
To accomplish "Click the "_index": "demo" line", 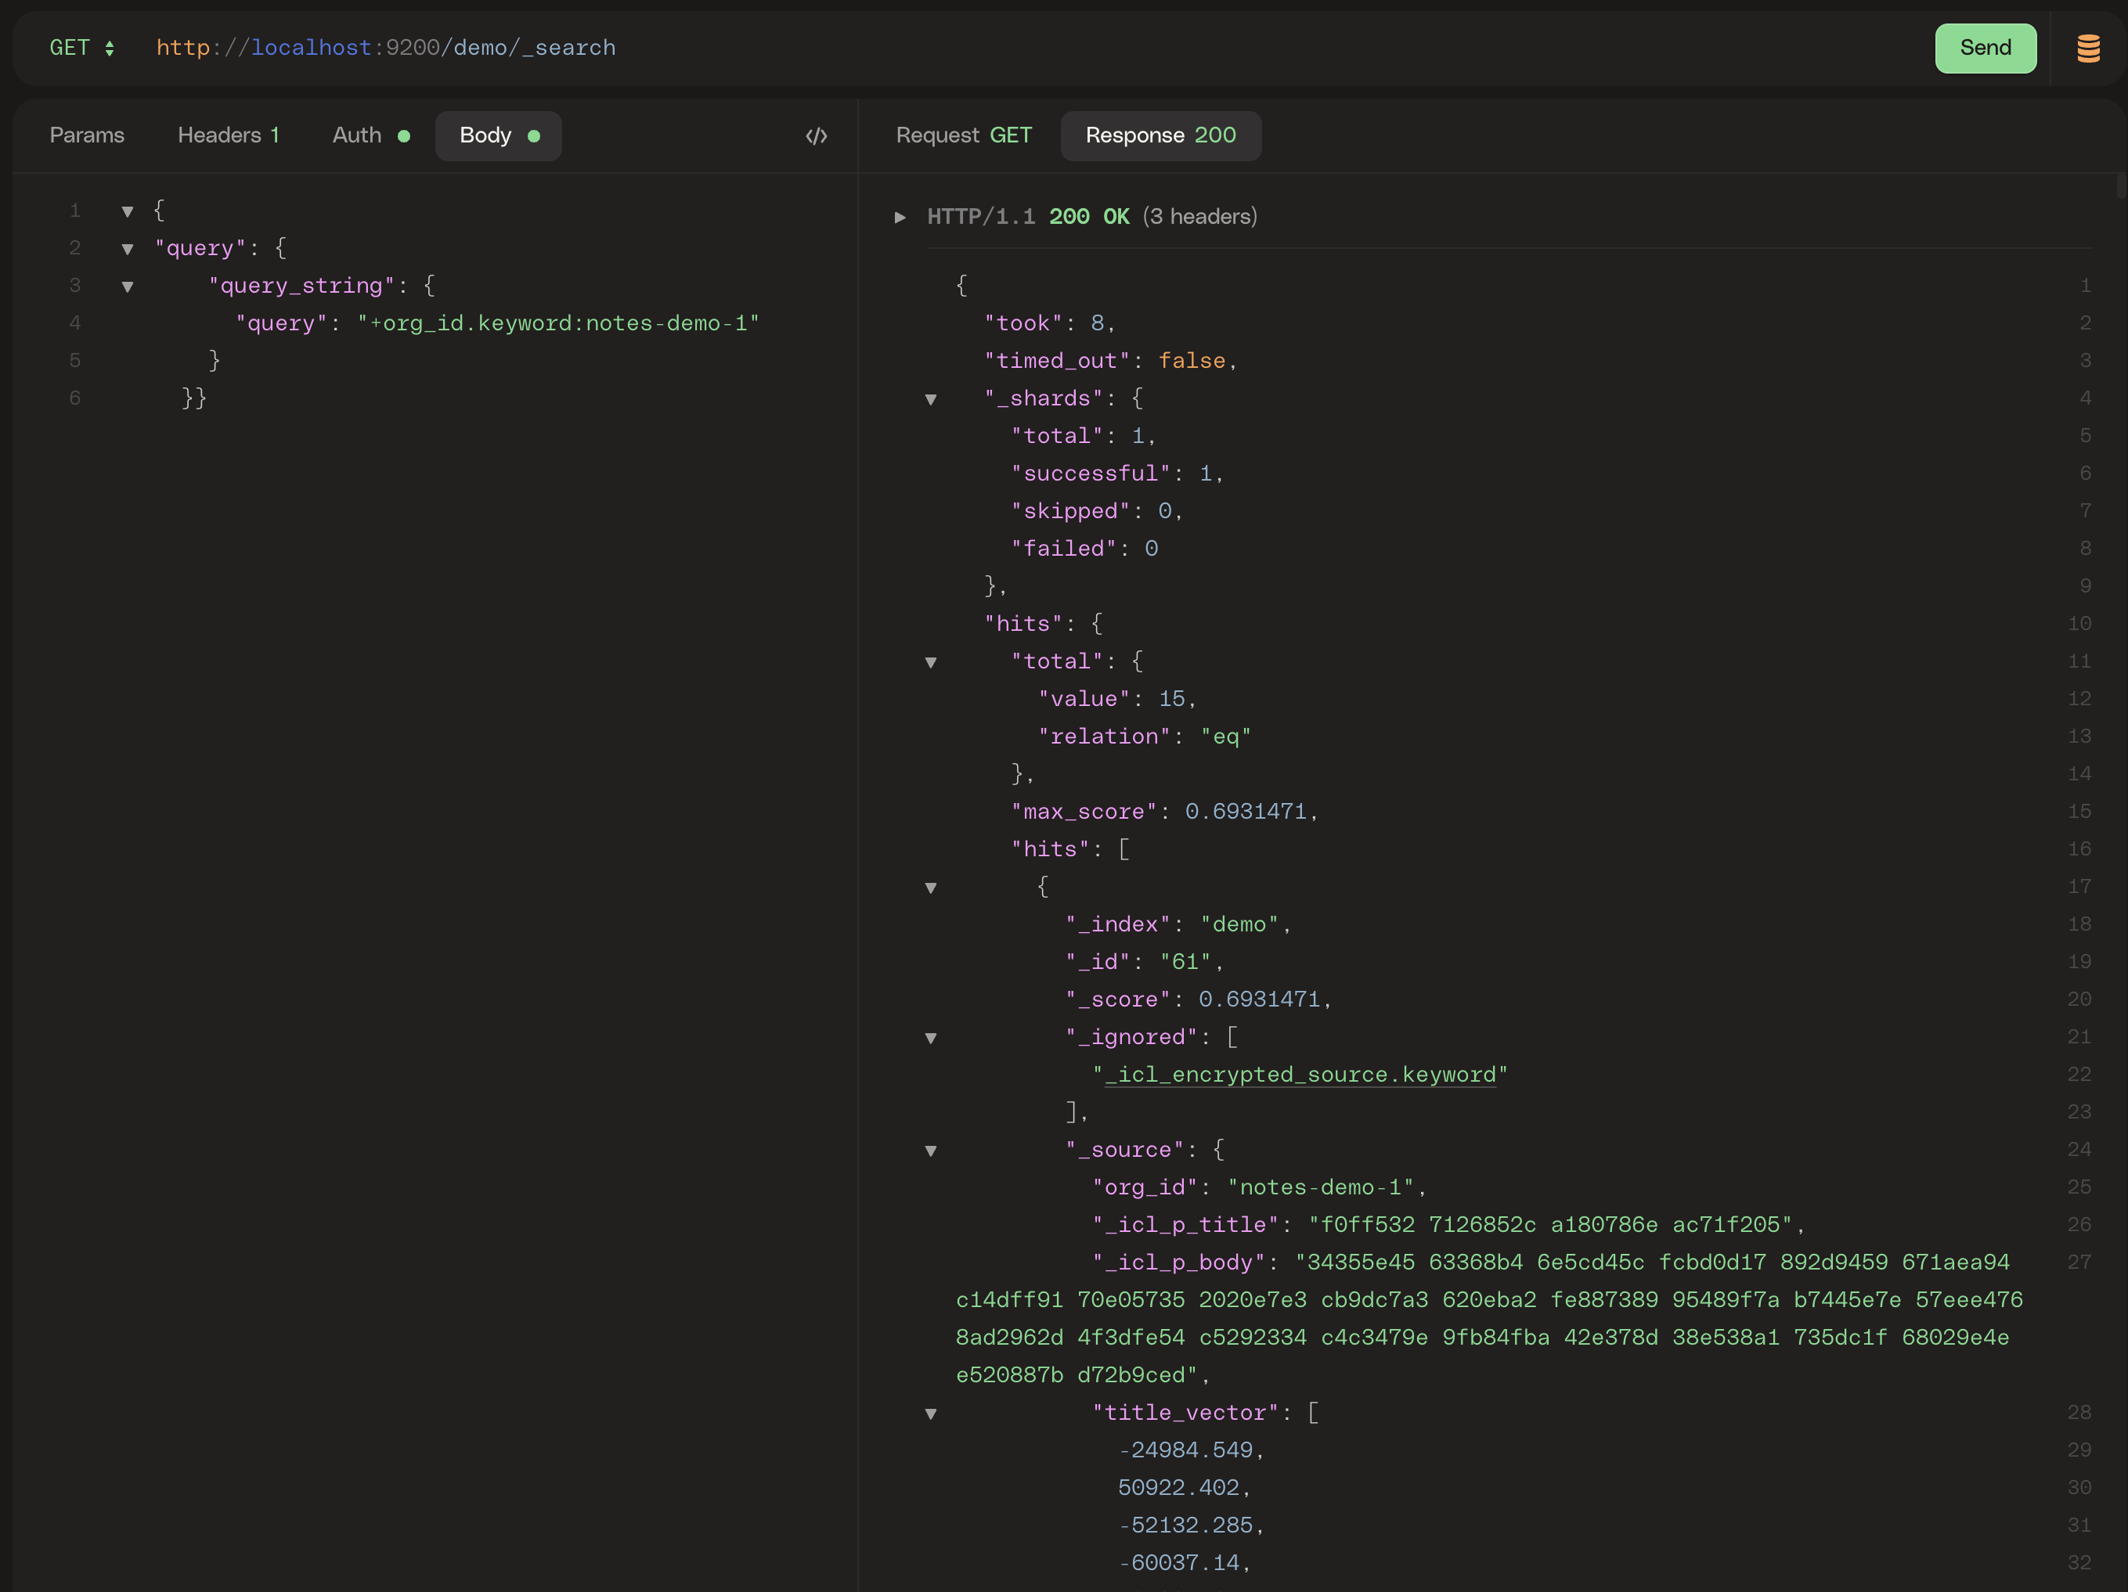I will 1178,924.
